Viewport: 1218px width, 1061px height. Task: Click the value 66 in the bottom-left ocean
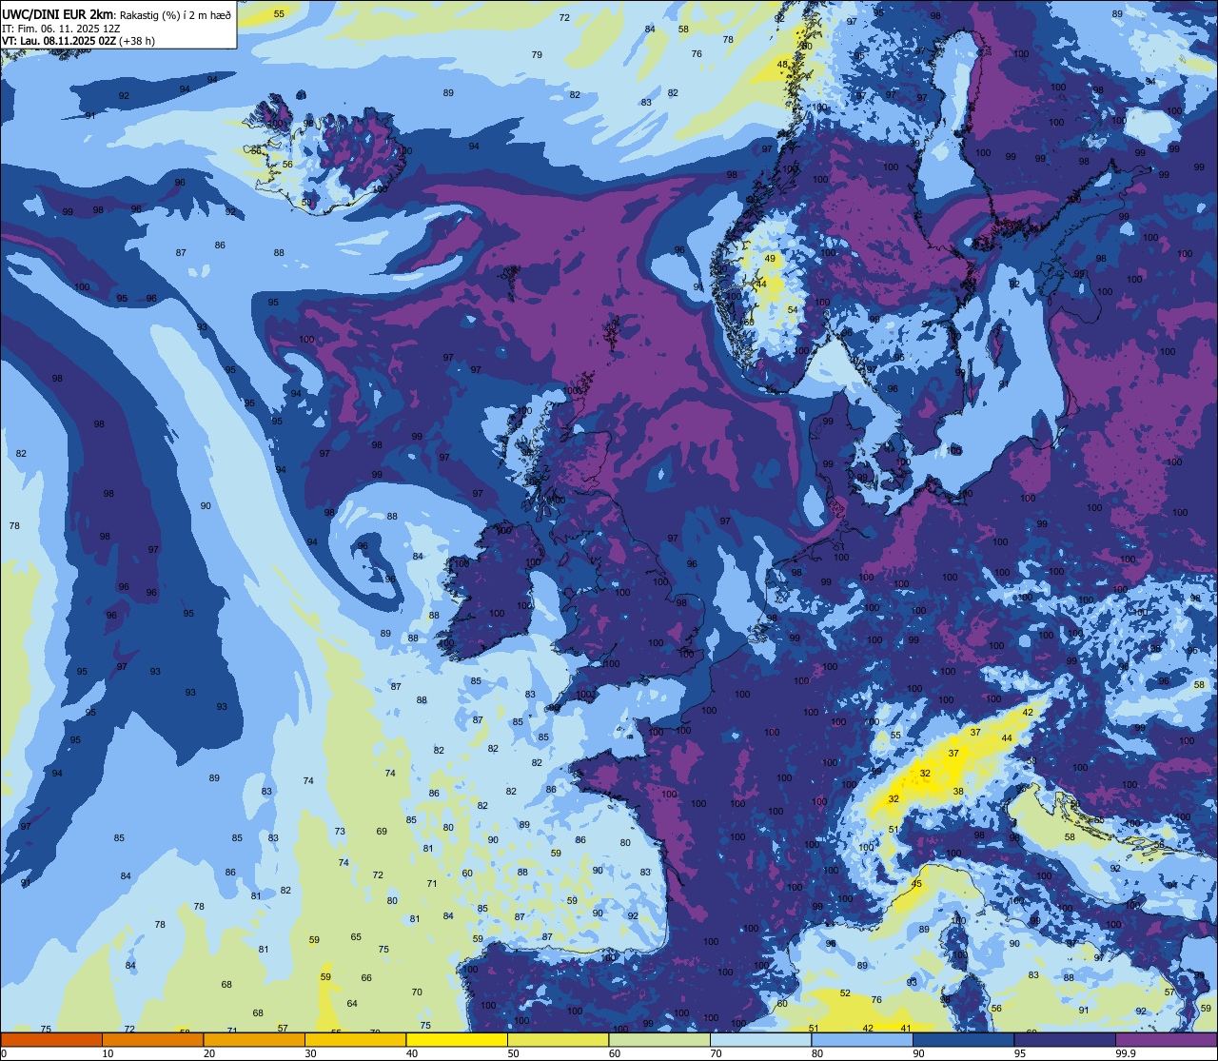[x=366, y=978]
